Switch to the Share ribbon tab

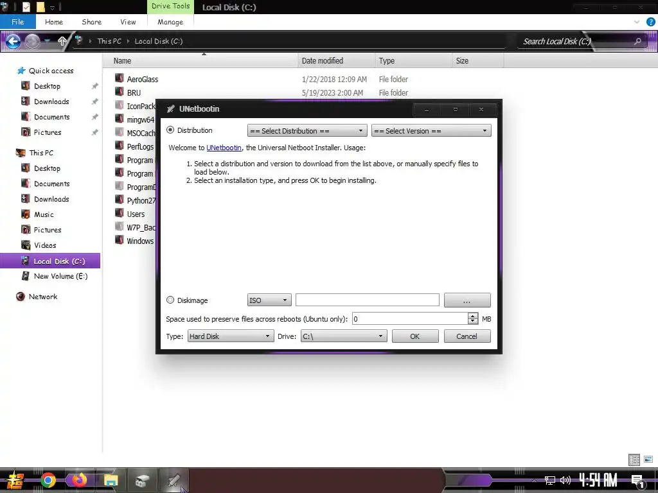click(91, 22)
